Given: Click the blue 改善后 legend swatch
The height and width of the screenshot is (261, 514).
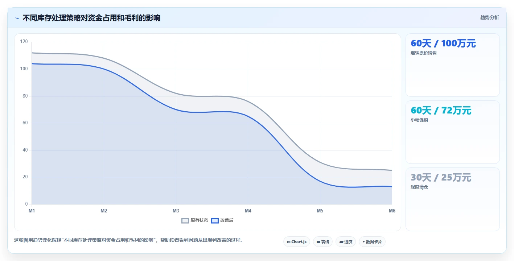Looking at the screenshot, I should click(x=215, y=220).
